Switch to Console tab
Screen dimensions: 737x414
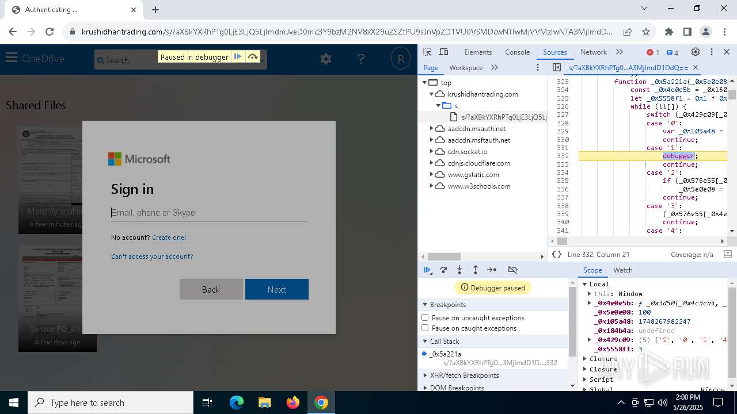(x=517, y=52)
